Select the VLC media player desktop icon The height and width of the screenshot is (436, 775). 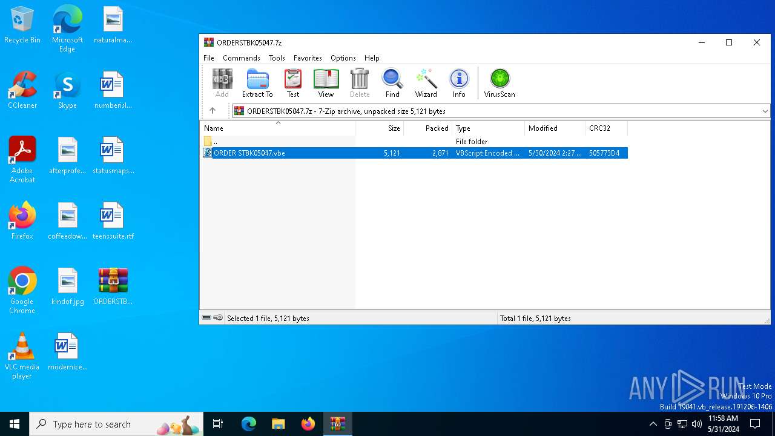pyautogui.click(x=22, y=355)
